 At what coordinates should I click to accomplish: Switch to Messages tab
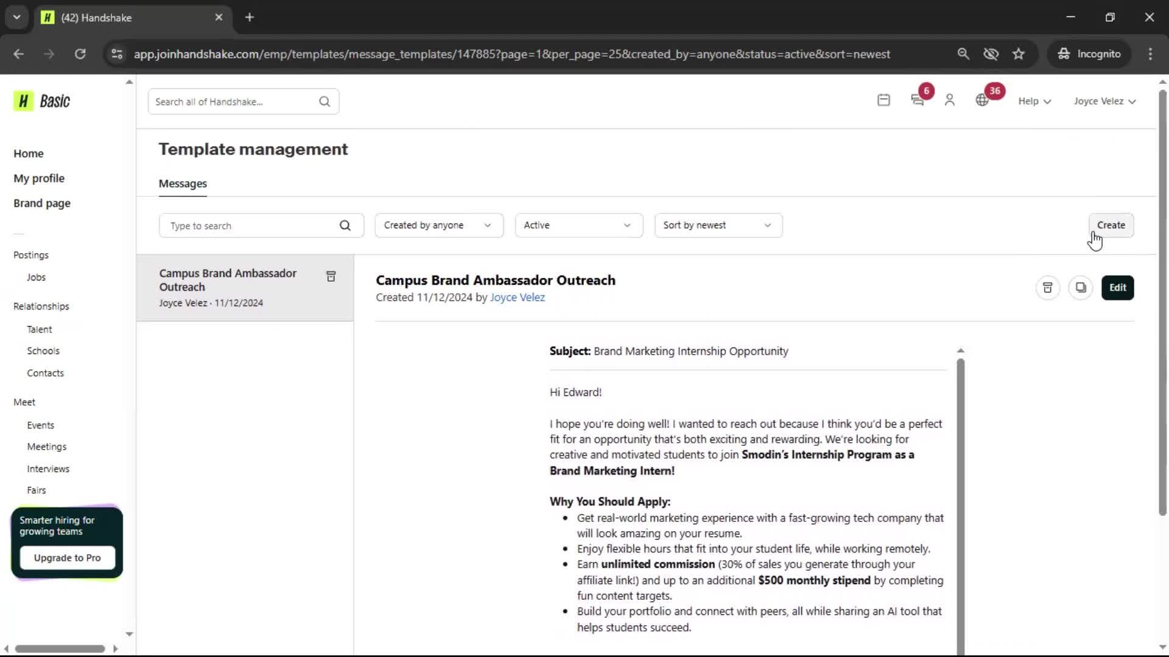click(183, 184)
